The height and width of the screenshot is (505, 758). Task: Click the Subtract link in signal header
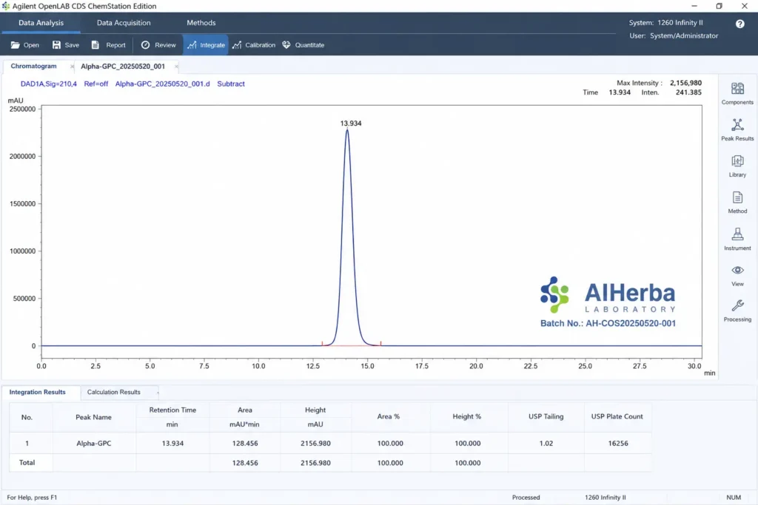click(231, 84)
